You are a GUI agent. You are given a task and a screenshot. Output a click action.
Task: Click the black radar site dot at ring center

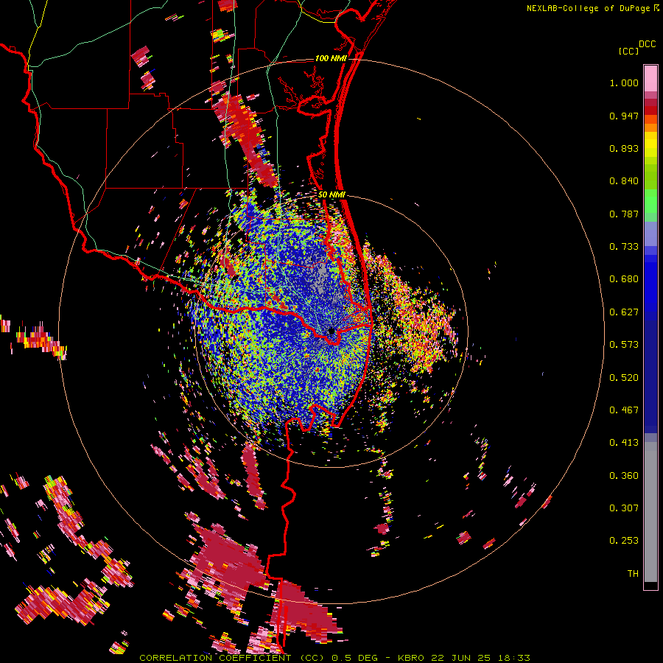pos(331,331)
